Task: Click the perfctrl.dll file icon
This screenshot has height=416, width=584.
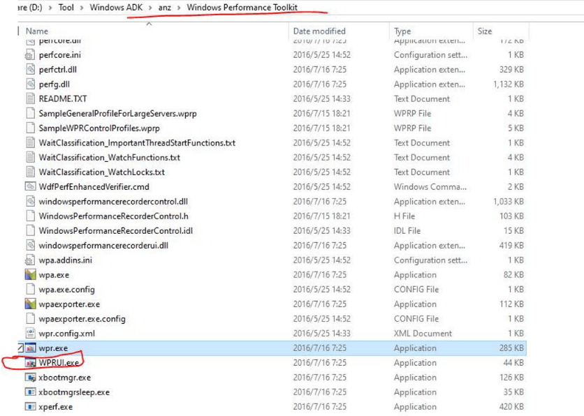Action: coord(30,70)
